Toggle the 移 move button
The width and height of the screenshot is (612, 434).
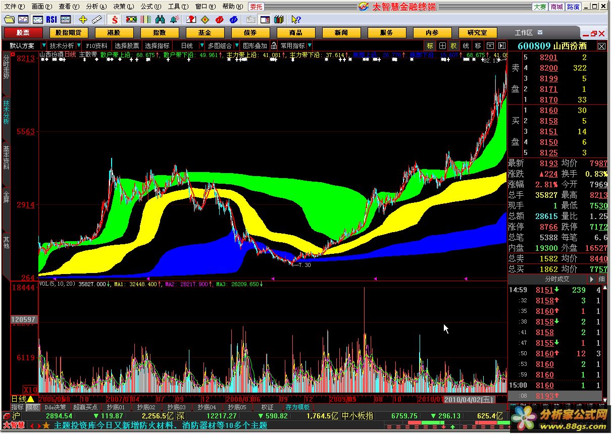[x=478, y=45]
